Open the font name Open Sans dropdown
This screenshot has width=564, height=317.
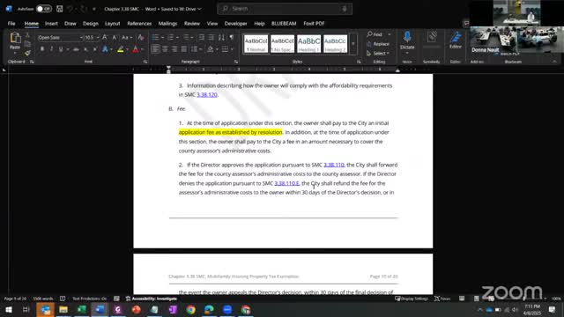pyautogui.click(x=81, y=37)
